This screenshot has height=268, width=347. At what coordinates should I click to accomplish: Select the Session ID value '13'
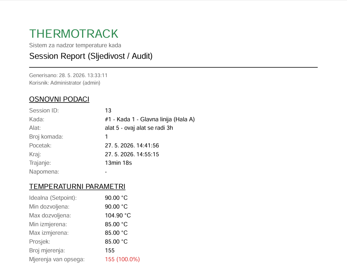tap(108, 110)
